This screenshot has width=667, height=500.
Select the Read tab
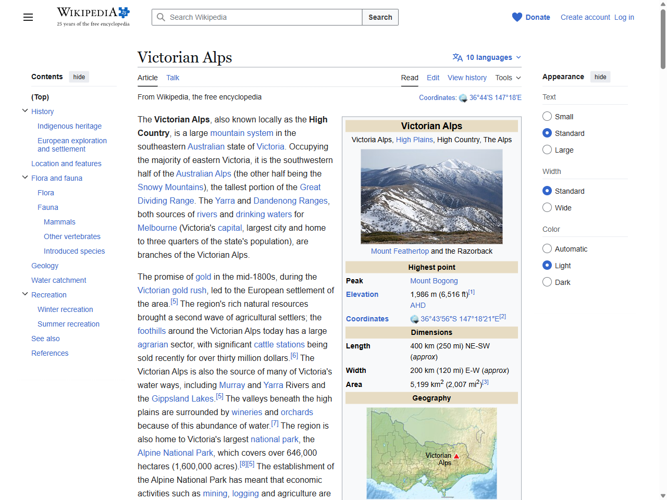coord(410,78)
